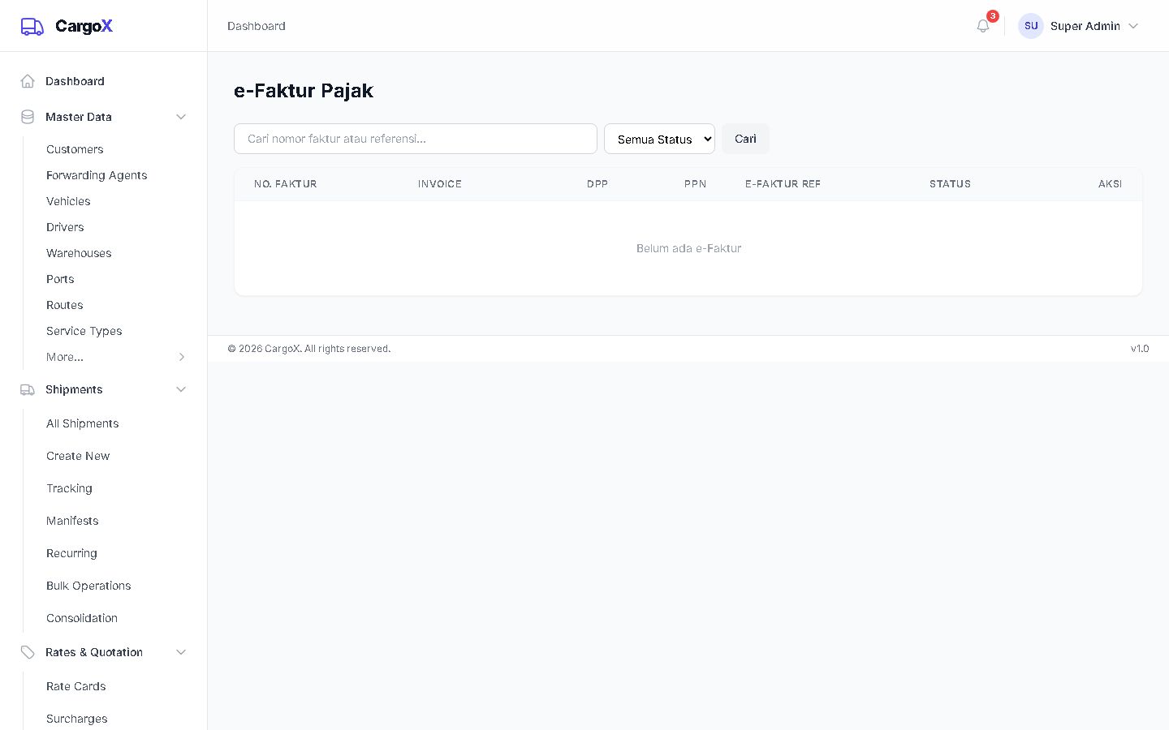Click the red notification count badge

point(993,16)
